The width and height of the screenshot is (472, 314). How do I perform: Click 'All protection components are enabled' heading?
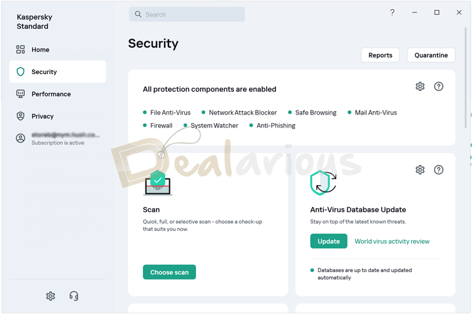coord(210,89)
